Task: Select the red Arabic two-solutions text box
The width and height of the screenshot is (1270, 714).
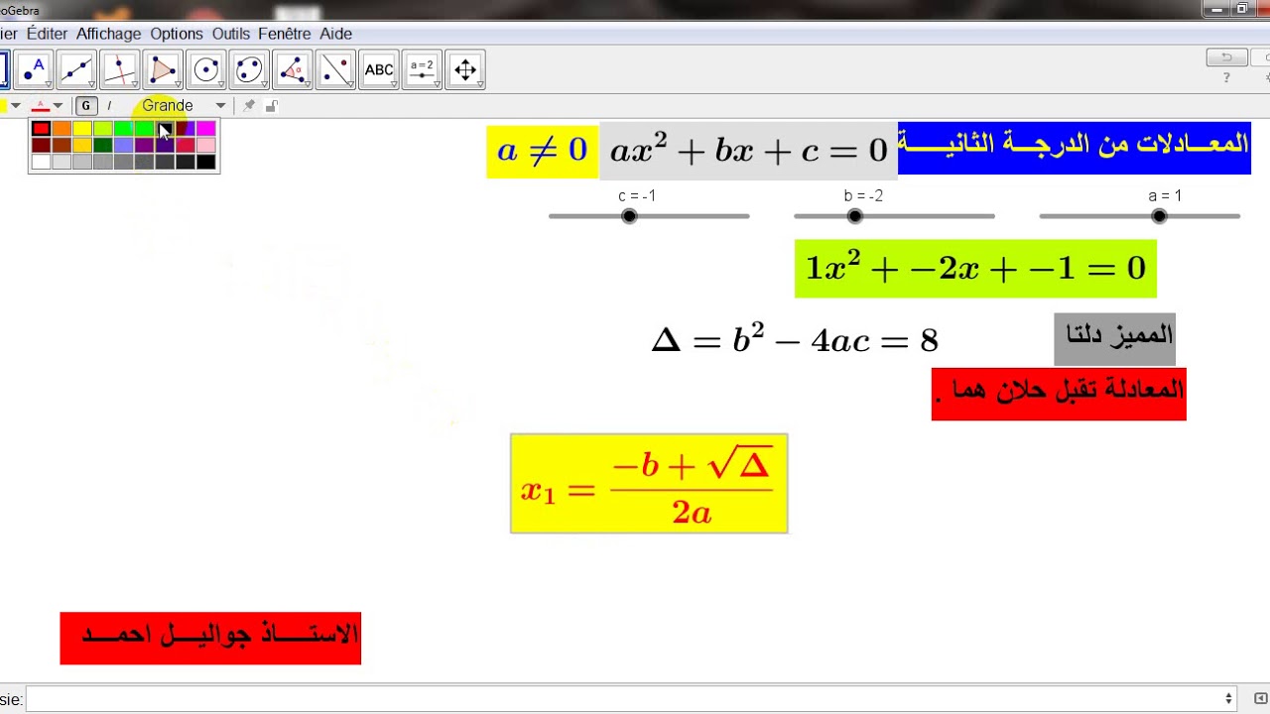Action: click(x=1059, y=394)
